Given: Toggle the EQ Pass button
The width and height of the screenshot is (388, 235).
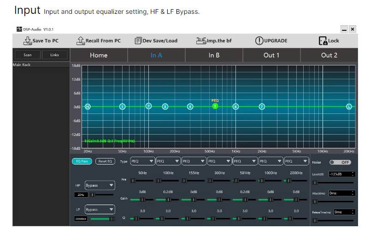Looking at the screenshot, I should click(82, 161).
